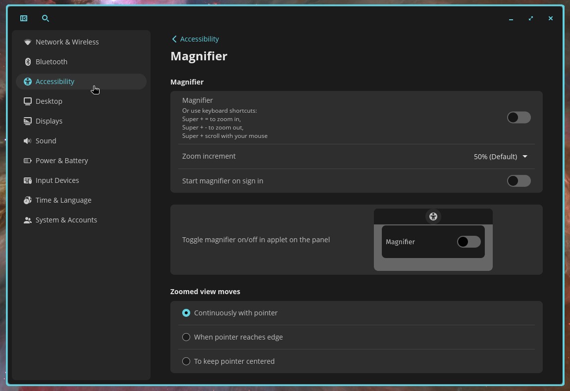Click 'Toggle magnifier on/off in applet' text
Viewport: 570px width, 391px height.
(256, 240)
